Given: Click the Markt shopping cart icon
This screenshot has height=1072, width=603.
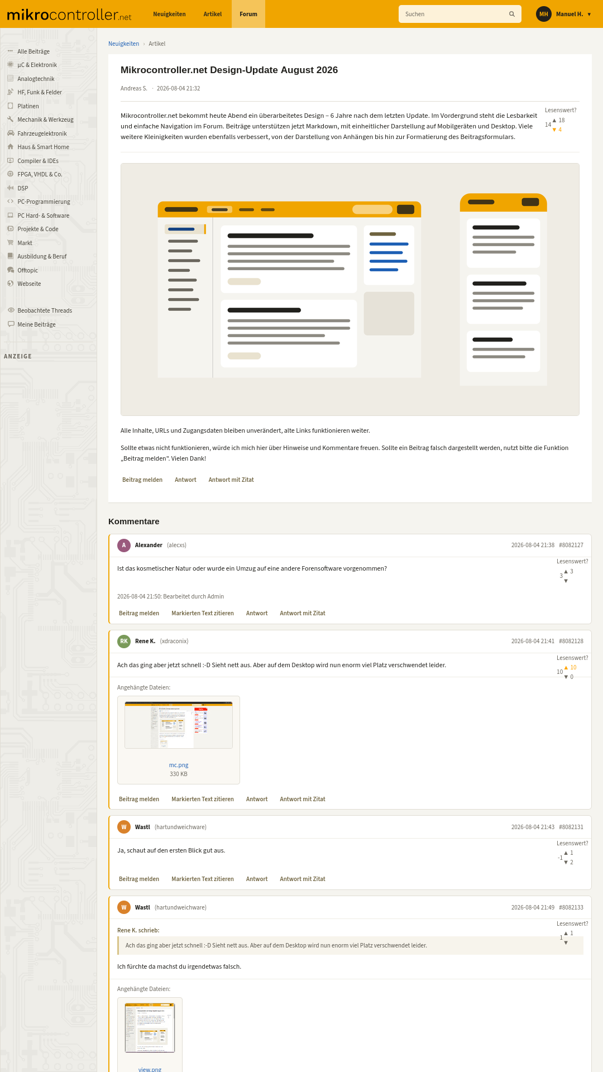Looking at the screenshot, I should coord(10,243).
